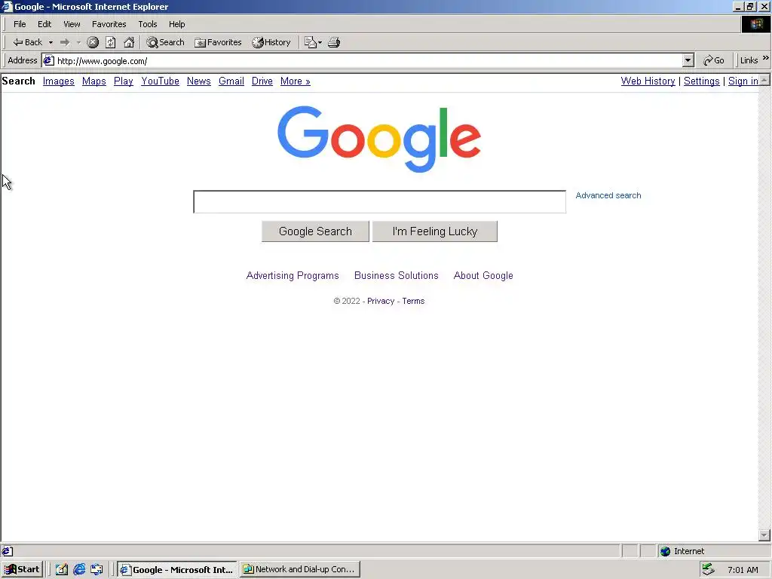Open the Edit icon dropdown arrow
The height and width of the screenshot is (579, 772).
[320, 42]
